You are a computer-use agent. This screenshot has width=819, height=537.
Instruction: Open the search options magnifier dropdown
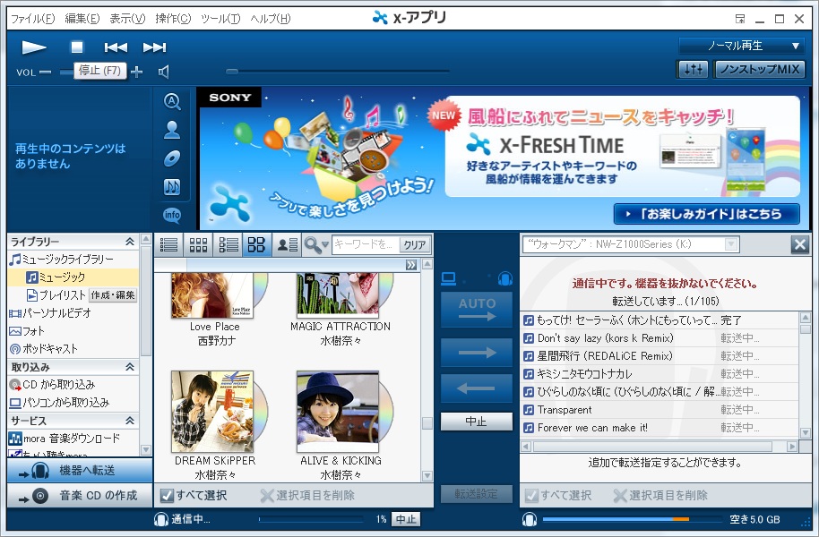tap(316, 244)
